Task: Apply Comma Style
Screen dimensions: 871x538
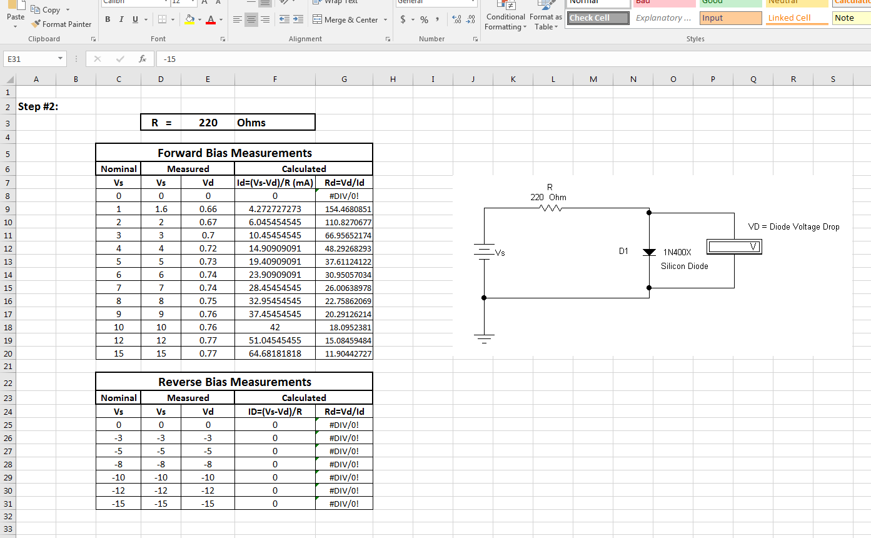Action: [437, 20]
